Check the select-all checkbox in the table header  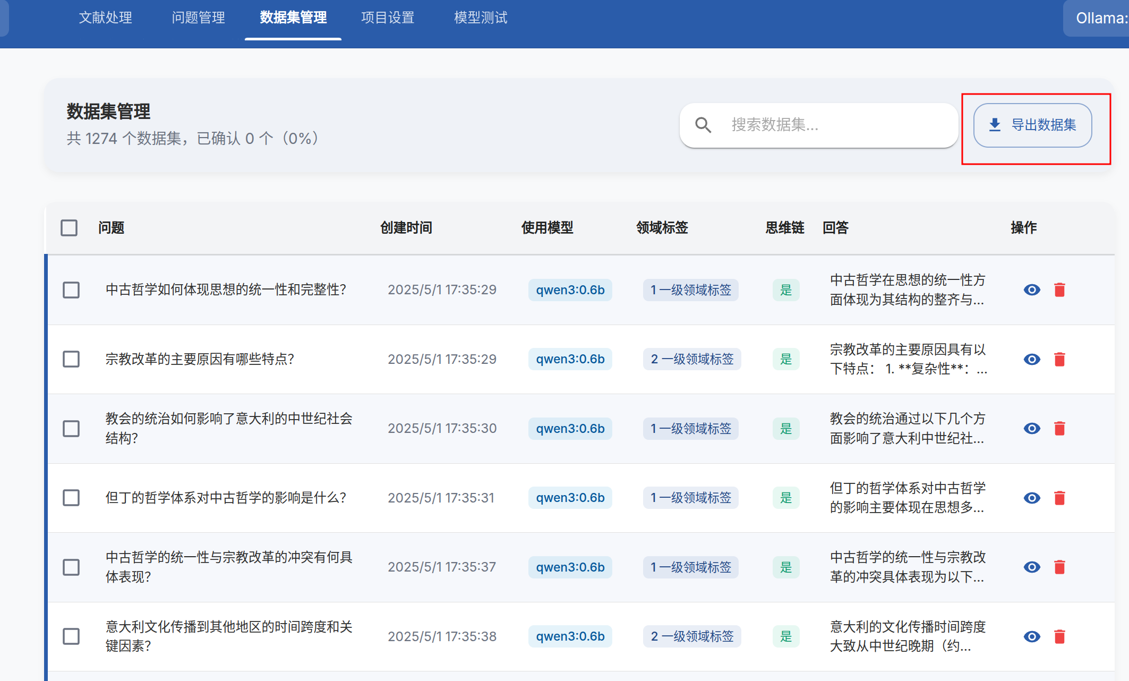pyautogui.click(x=70, y=227)
